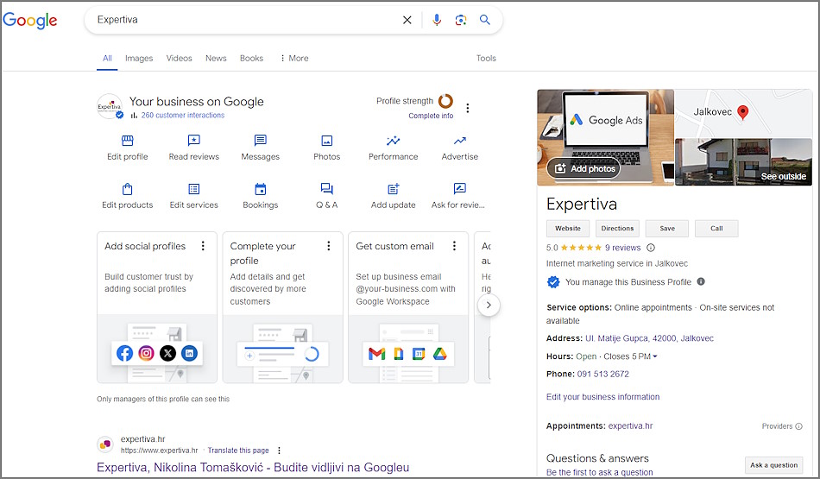Click the Add photos button

[584, 168]
